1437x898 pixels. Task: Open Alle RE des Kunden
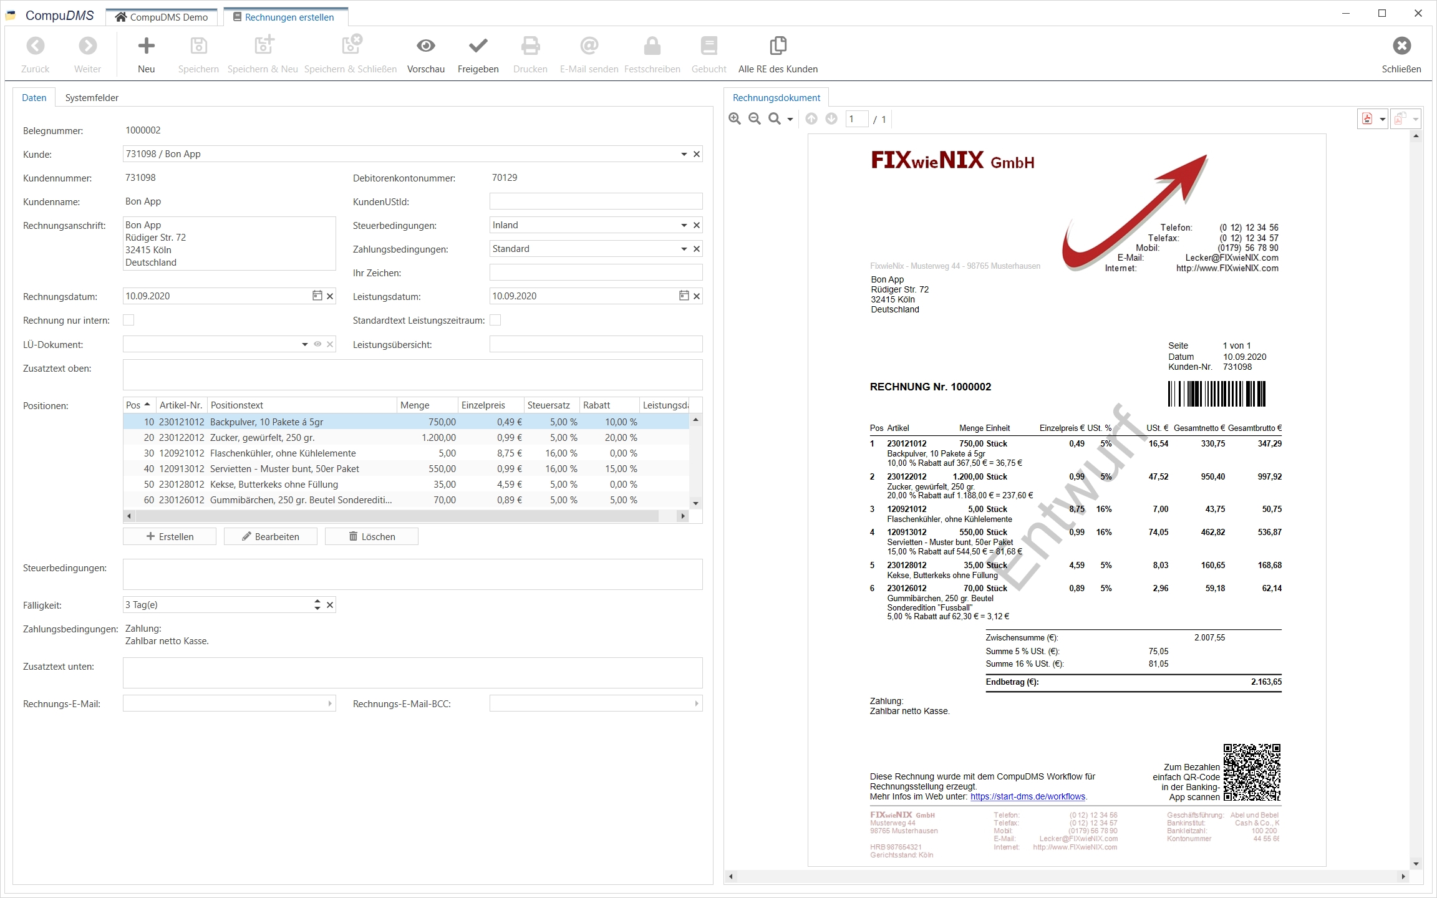point(778,46)
